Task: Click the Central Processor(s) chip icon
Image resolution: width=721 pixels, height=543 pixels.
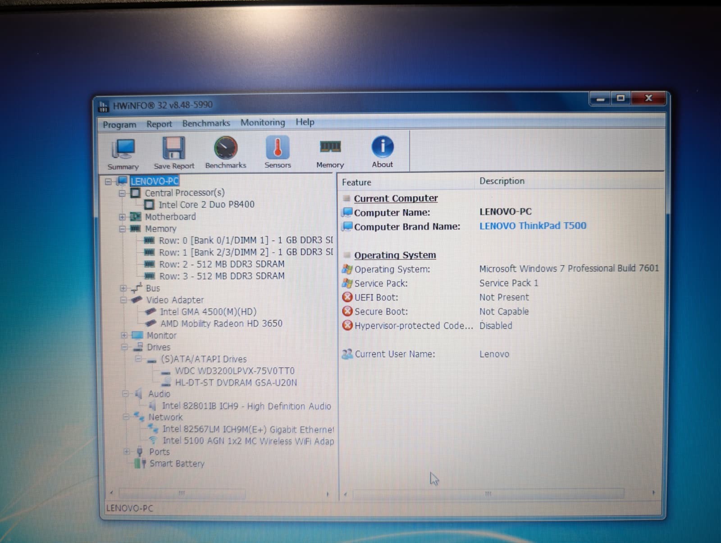Action: pos(135,193)
